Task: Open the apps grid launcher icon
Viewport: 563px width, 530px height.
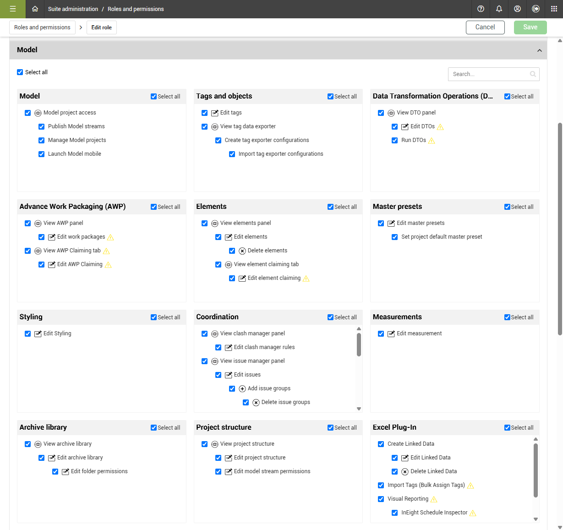Action: [554, 9]
